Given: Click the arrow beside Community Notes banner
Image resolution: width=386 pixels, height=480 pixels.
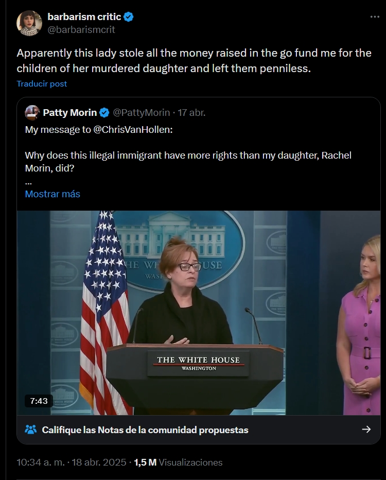Looking at the screenshot, I should [366, 430].
